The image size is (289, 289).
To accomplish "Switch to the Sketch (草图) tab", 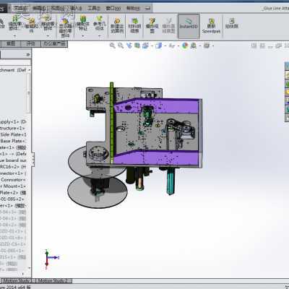I will pyautogui.click(x=11, y=43).
